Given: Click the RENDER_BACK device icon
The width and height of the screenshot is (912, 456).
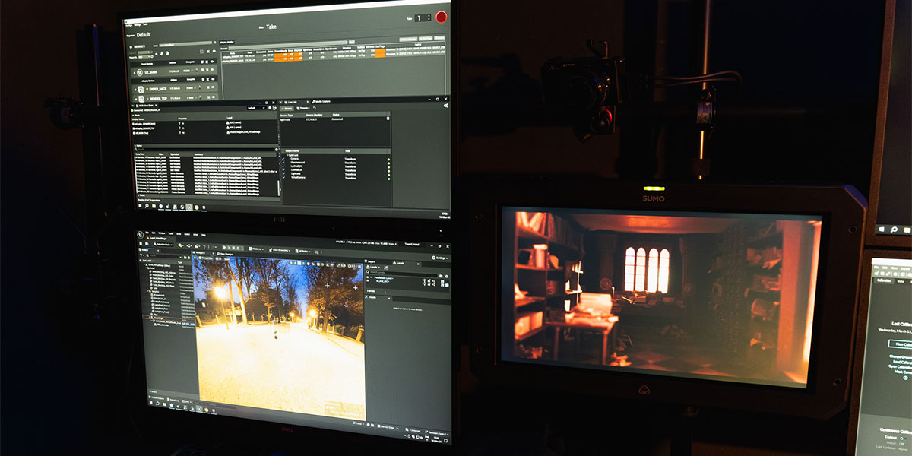Looking at the screenshot, I should pos(142,90).
